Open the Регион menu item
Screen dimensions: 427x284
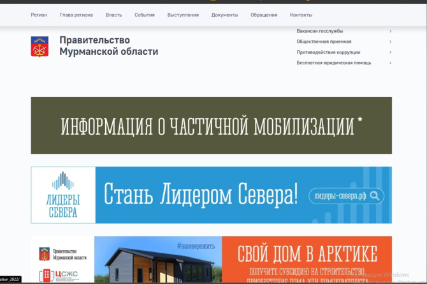(x=39, y=15)
